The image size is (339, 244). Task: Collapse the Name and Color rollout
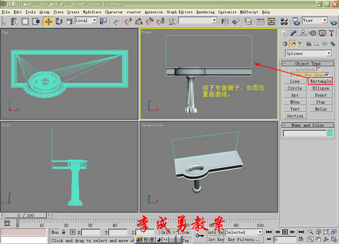tap(308, 125)
